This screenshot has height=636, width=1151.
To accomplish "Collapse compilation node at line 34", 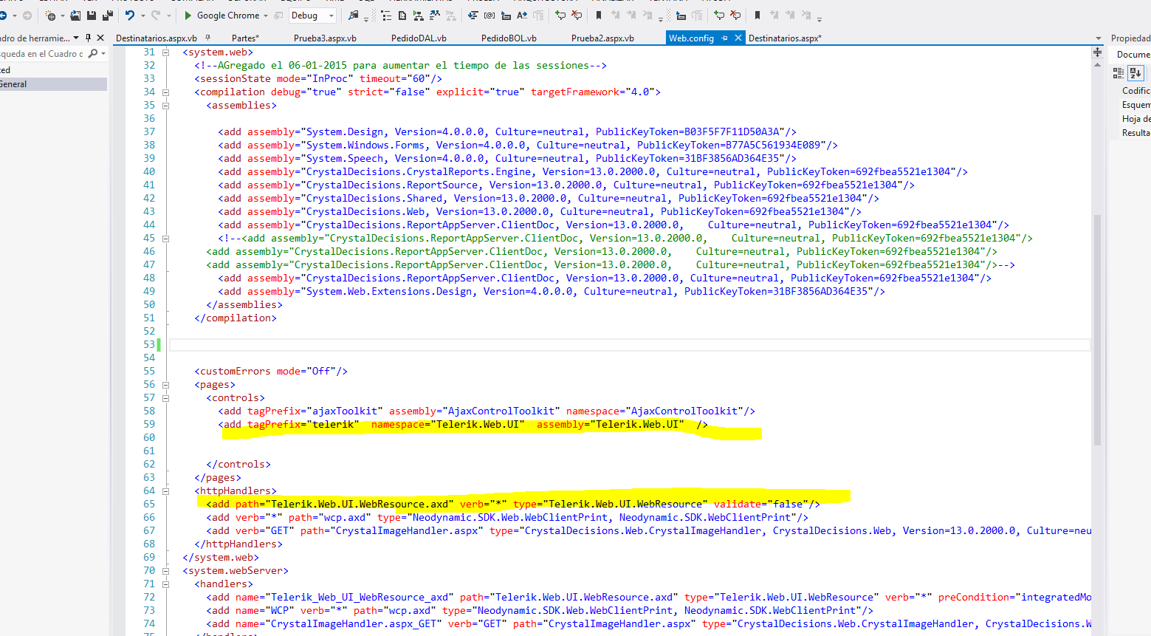I will click(x=165, y=92).
